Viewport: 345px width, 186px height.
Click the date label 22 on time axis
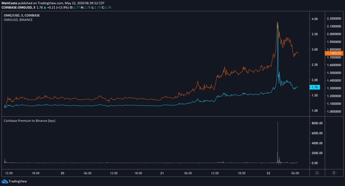268,173
